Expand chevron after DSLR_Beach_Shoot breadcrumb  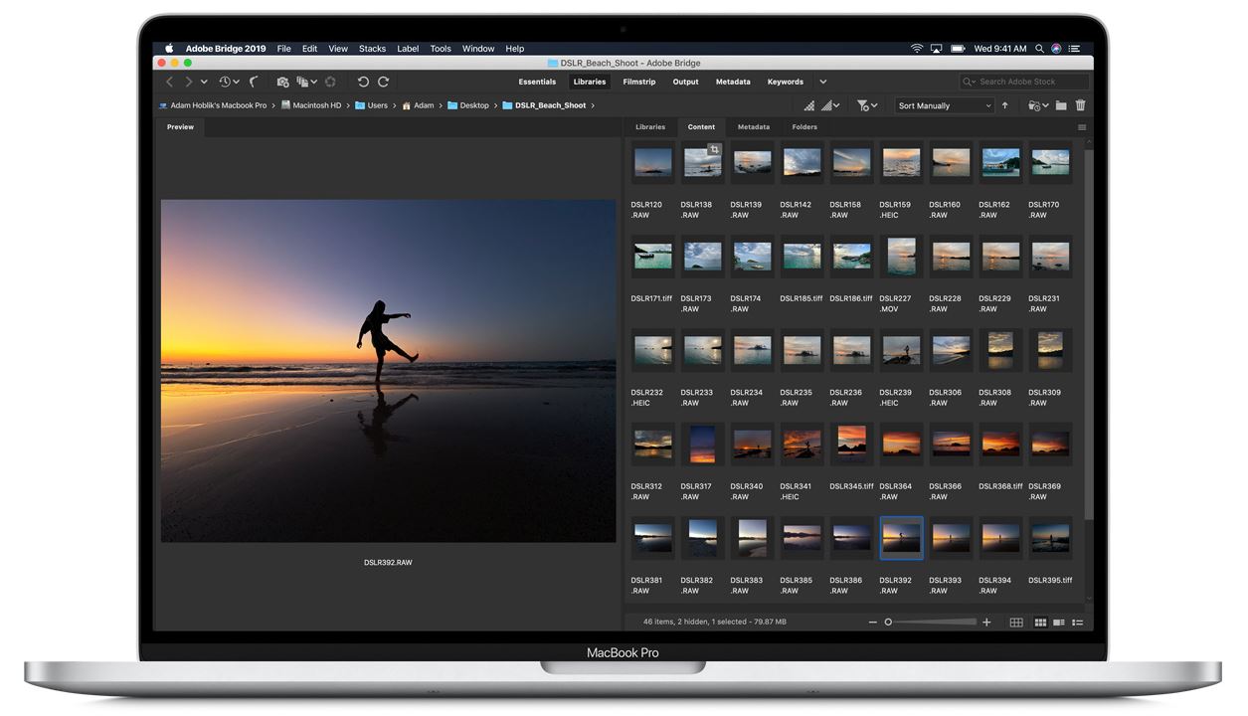coord(594,105)
